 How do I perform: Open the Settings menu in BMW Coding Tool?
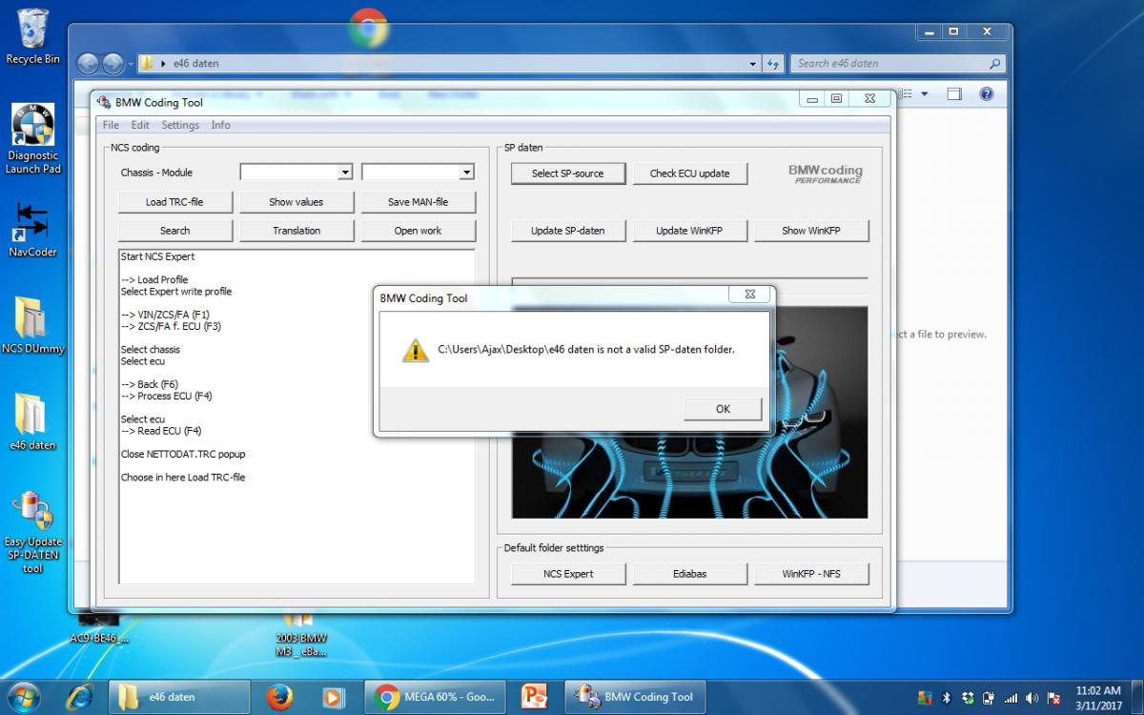click(x=180, y=125)
